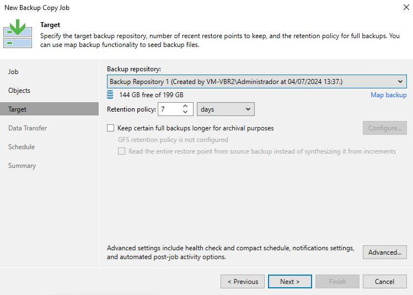Click the repository disk space icon
The image size is (413, 295).
pyautogui.click(x=111, y=95)
